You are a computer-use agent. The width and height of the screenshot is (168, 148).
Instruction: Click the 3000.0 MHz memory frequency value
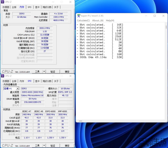pyautogui.click(x=45, y=28)
